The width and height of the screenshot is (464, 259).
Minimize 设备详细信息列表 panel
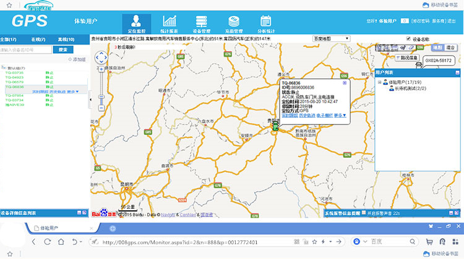coord(79,212)
